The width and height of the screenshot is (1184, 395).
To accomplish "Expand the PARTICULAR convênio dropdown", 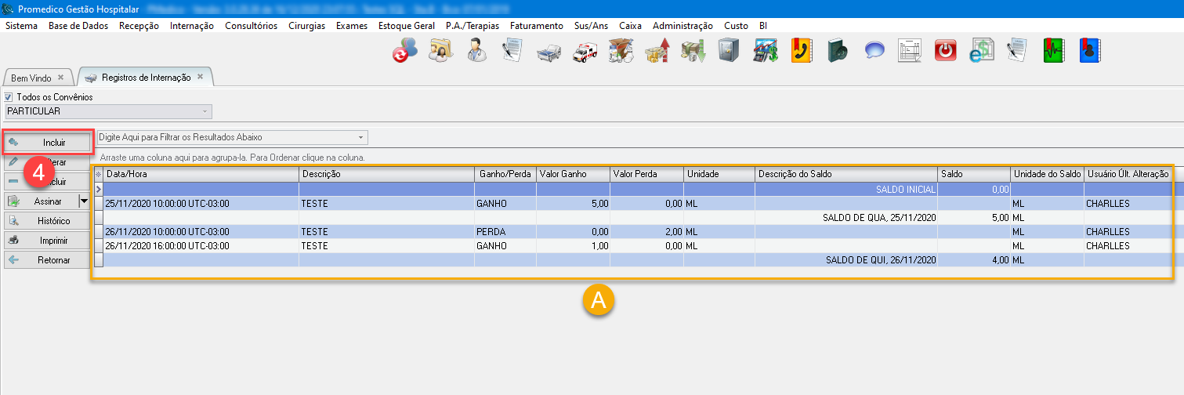I will pos(205,111).
